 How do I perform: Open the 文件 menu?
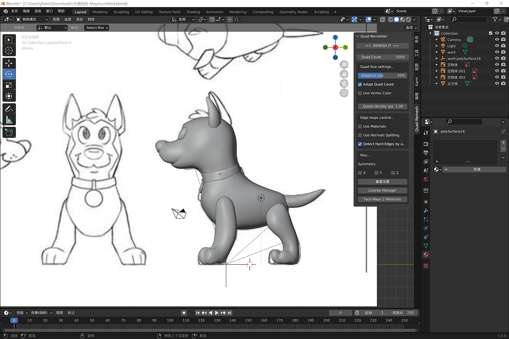click(x=15, y=11)
